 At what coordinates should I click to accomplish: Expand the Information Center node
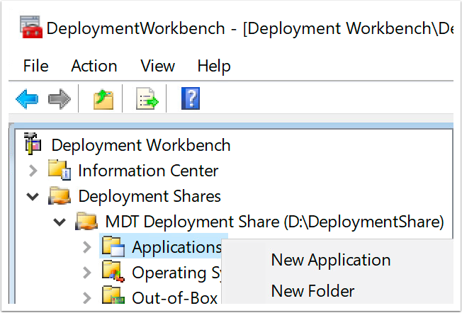click(33, 171)
